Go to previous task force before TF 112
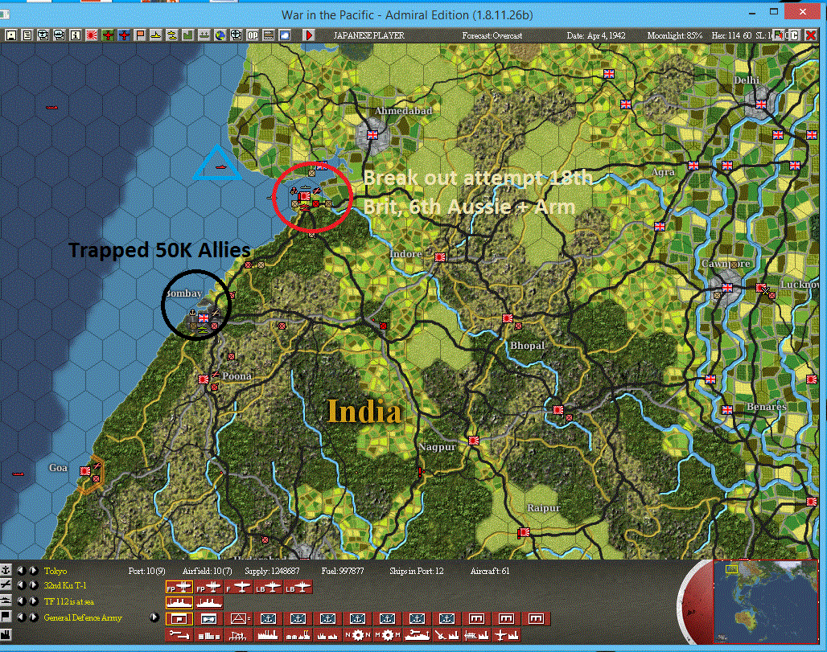This screenshot has height=652, width=827. click(x=22, y=601)
